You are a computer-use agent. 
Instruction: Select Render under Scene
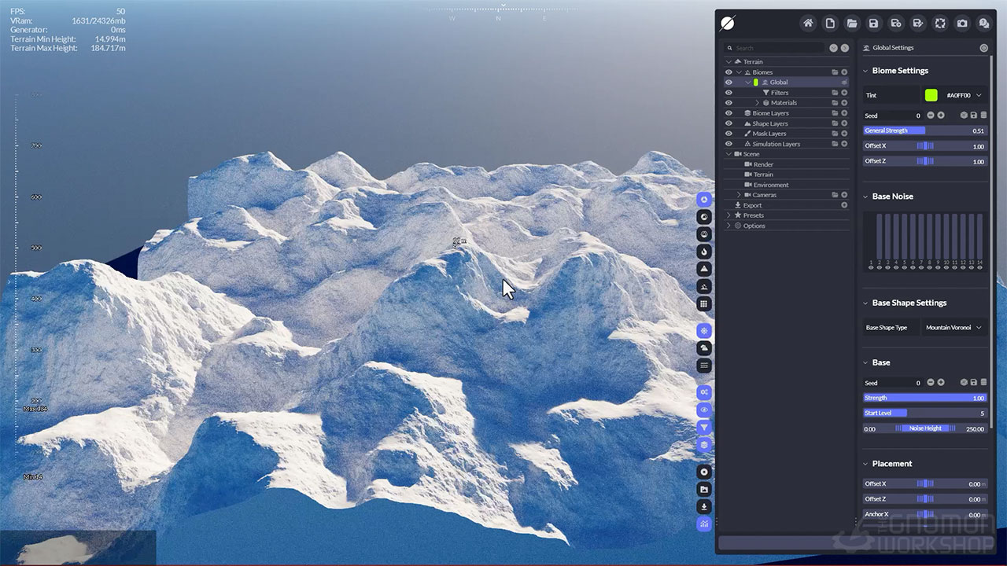763,164
